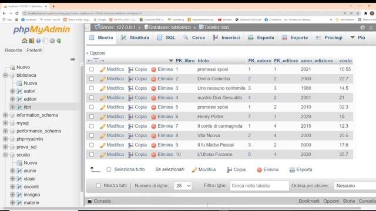This screenshot has height=211, width=376.
Task: Open the Cerca tab
Action: tap(194, 38)
